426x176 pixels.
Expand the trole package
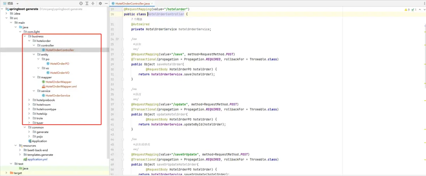(x=29, y=118)
